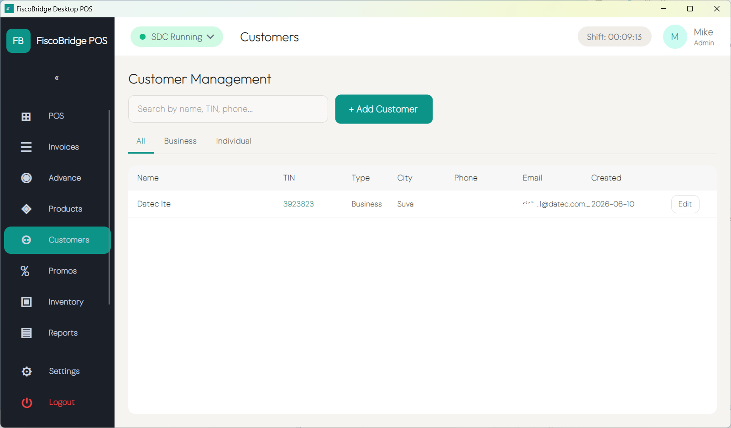Image resolution: width=731 pixels, height=428 pixels.
Task: Click the TIN column header
Action: click(289, 178)
